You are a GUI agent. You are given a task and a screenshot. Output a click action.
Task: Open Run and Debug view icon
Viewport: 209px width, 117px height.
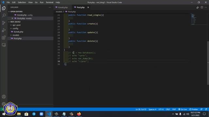tap(4, 30)
